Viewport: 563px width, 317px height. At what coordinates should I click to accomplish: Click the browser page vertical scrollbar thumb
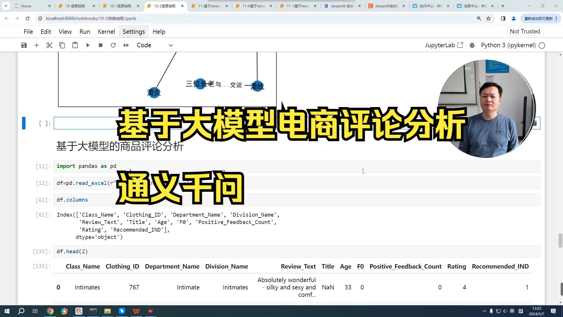560,241
